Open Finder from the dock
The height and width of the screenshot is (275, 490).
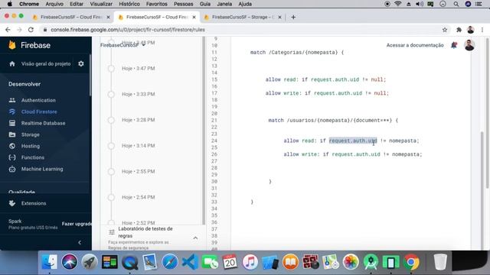click(49, 261)
